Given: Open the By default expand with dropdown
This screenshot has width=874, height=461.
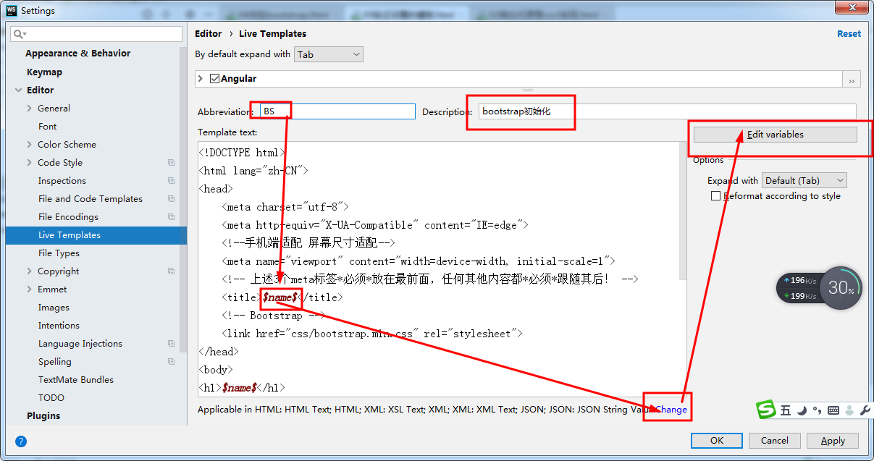Looking at the screenshot, I should pyautogui.click(x=329, y=54).
